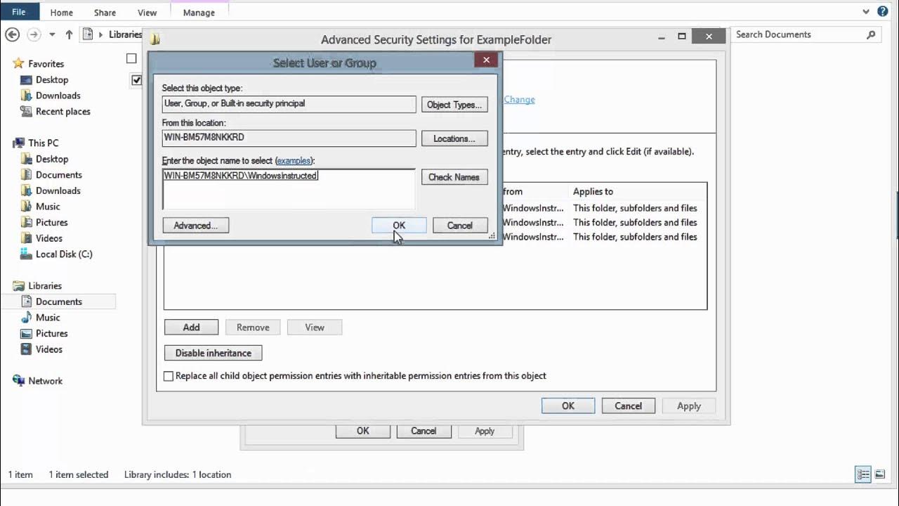The image size is (899, 506).
Task: Click Libraries in the address breadcrumb
Action: coord(125,34)
